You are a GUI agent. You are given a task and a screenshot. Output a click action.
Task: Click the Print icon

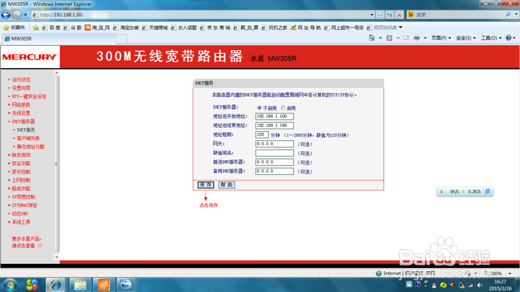coord(417,38)
